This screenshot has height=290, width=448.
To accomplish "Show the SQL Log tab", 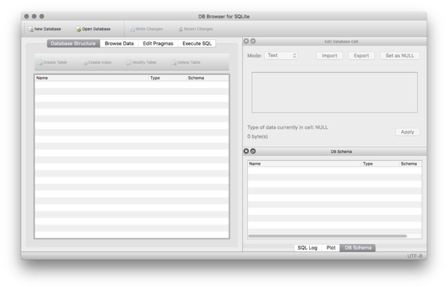I will (308, 248).
